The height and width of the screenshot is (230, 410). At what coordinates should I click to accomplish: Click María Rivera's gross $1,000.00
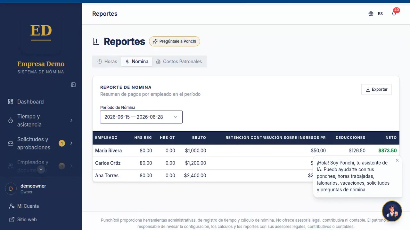click(195, 150)
